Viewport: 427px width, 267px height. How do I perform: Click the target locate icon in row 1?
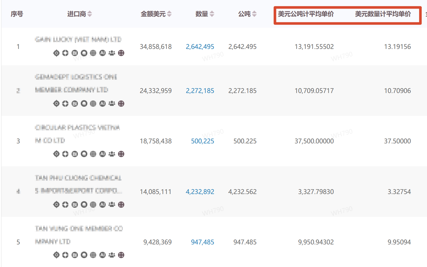pos(56,53)
